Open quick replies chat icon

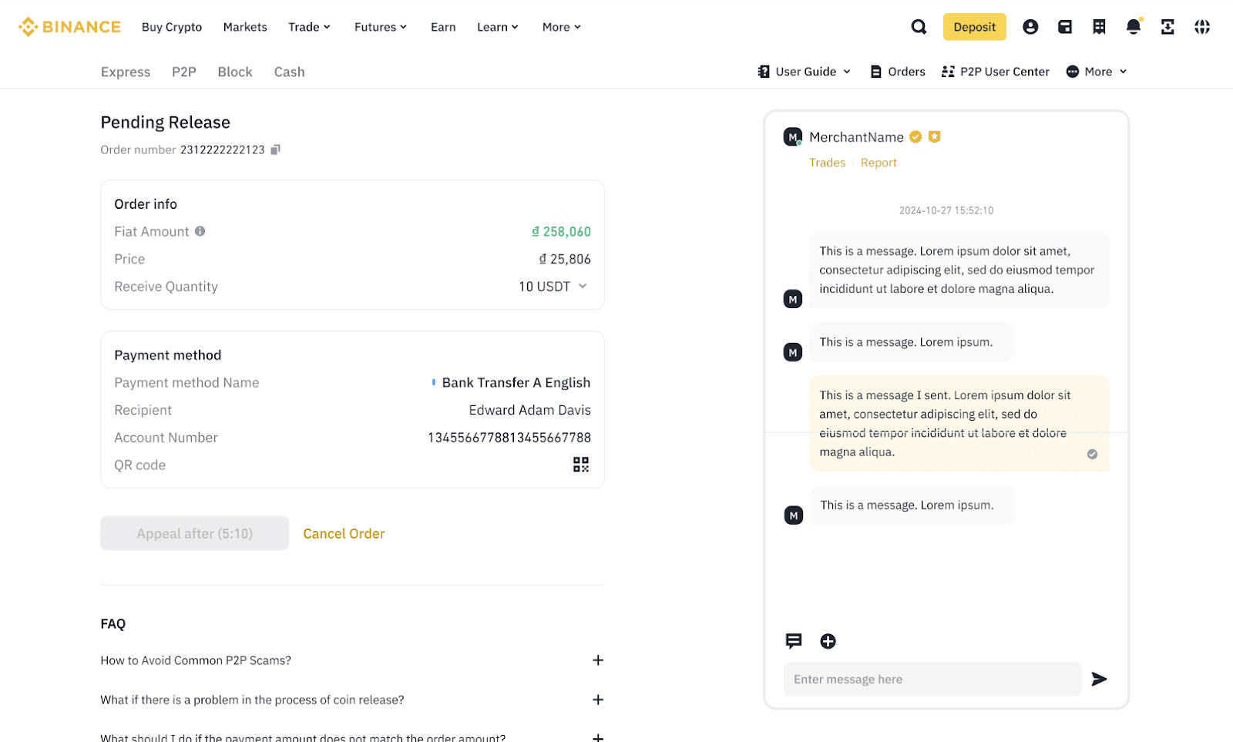[794, 641]
